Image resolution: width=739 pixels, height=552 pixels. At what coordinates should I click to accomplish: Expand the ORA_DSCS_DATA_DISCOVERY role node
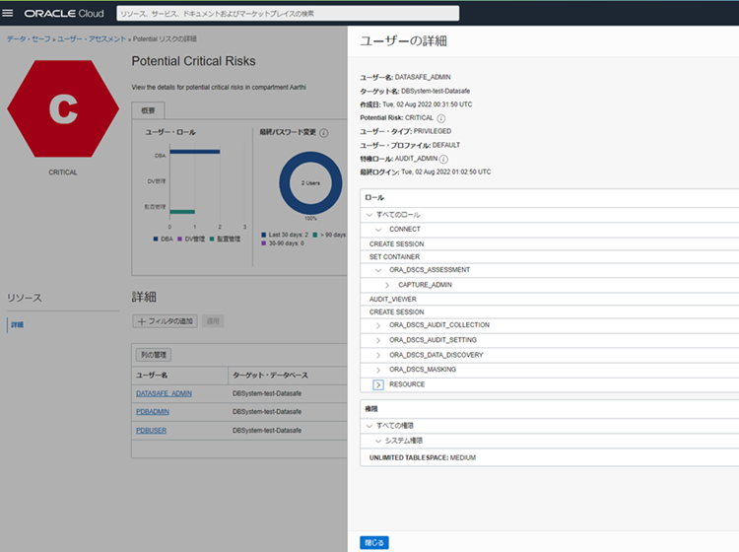(378, 355)
